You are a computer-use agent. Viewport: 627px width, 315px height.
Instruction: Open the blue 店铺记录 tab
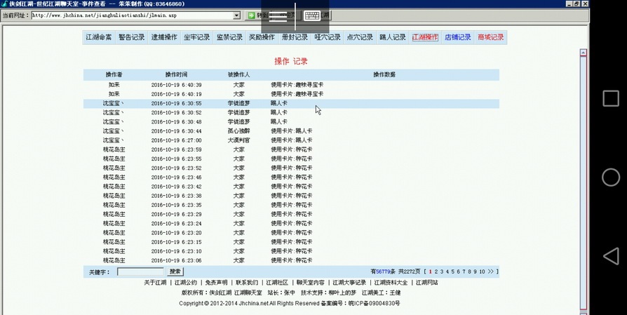coord(458,37)
